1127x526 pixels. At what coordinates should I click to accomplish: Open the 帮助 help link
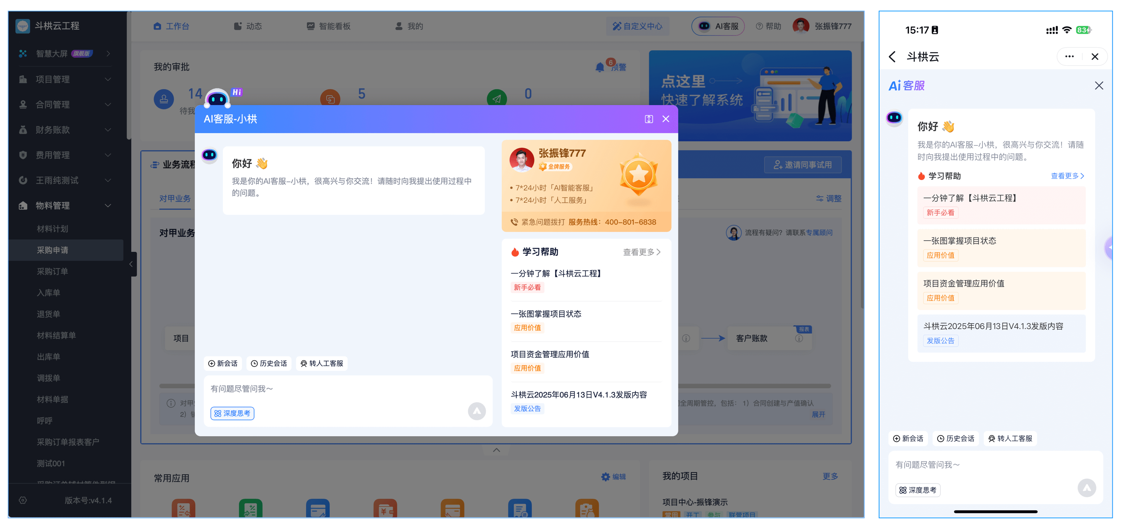click(x=769, y=26)
